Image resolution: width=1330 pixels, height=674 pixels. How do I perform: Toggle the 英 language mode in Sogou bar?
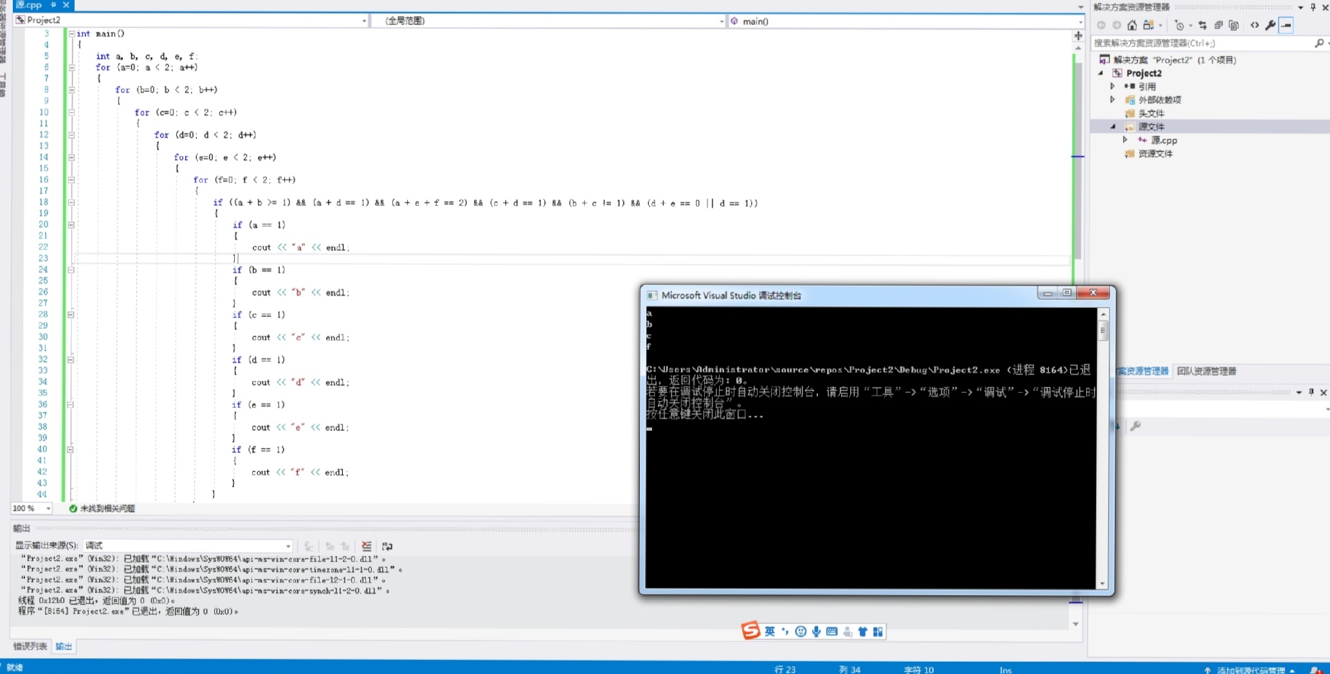click(x=770, y=632)
